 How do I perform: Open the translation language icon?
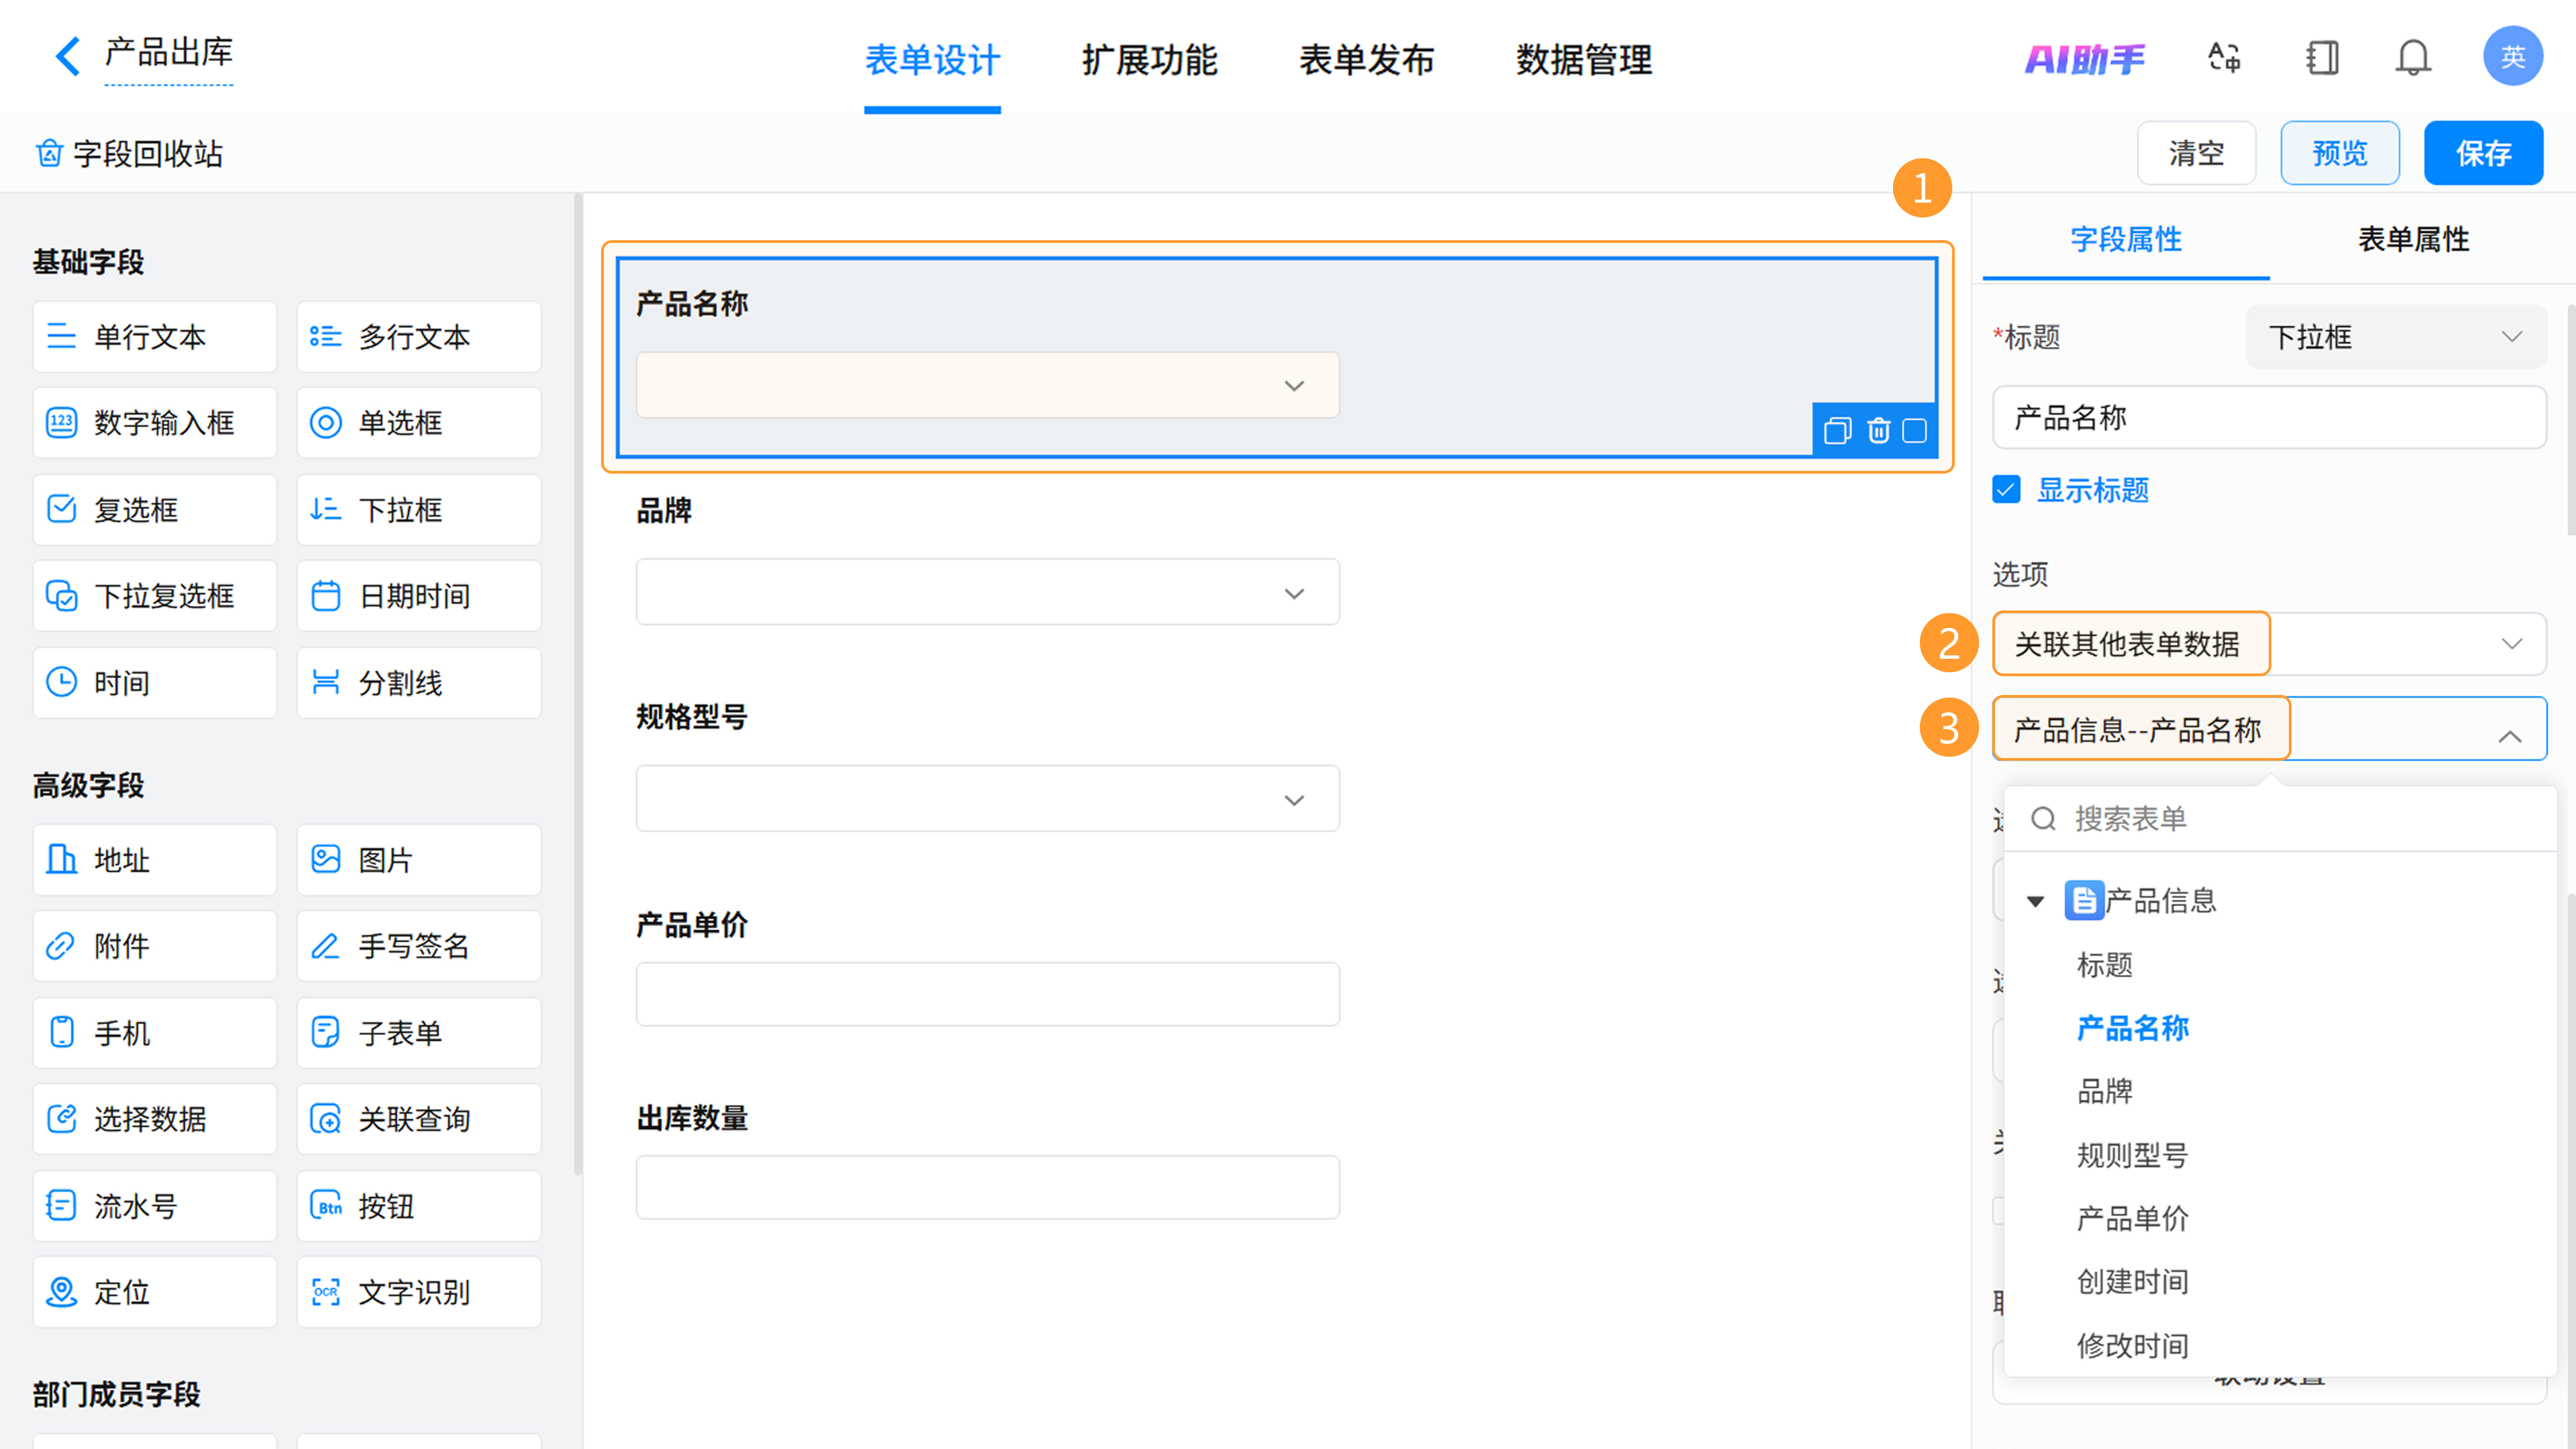[2223, 57]
